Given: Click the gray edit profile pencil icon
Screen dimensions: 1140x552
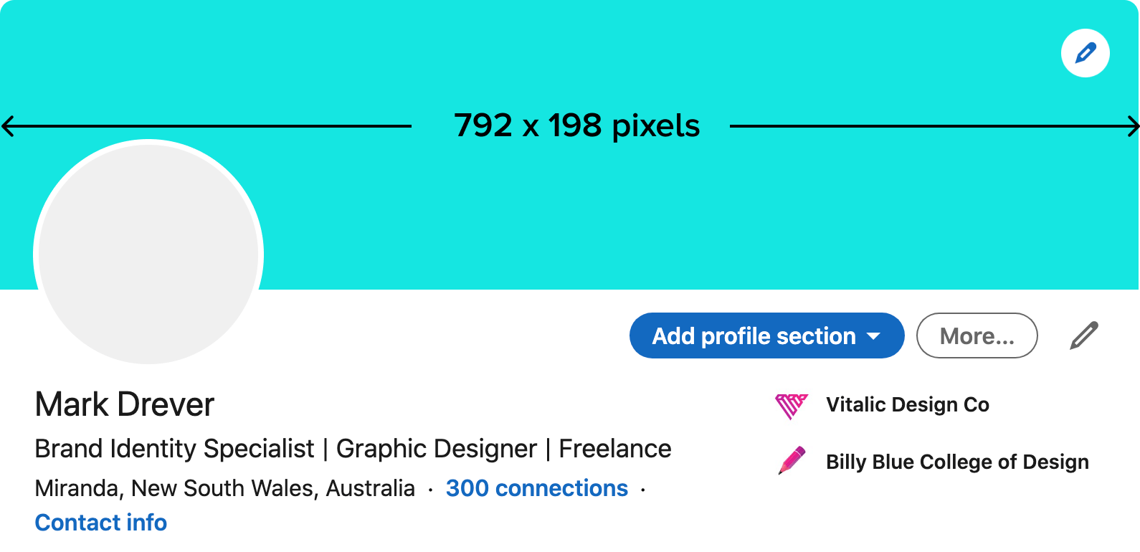Looking at the screenshot, I should tap(1084, 336).
